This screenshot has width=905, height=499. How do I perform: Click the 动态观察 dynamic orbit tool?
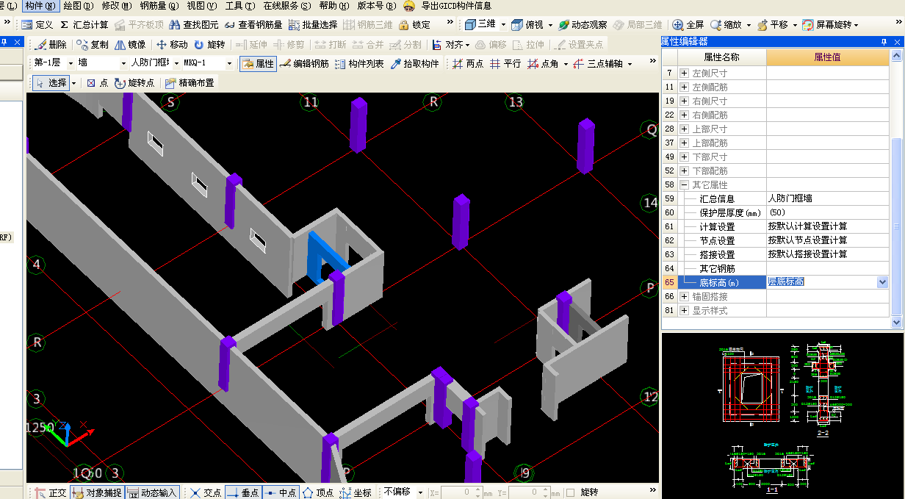[x=583, y=25]
